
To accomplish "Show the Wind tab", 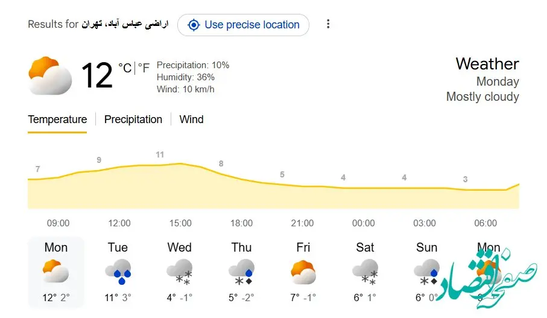I will click(191, 119).
